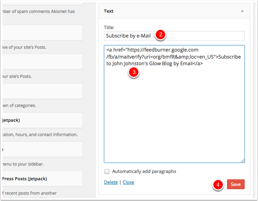Click the Text widget header title
Image resolution: width=258 pixels, height=201 pixels.
coord(109,11)
